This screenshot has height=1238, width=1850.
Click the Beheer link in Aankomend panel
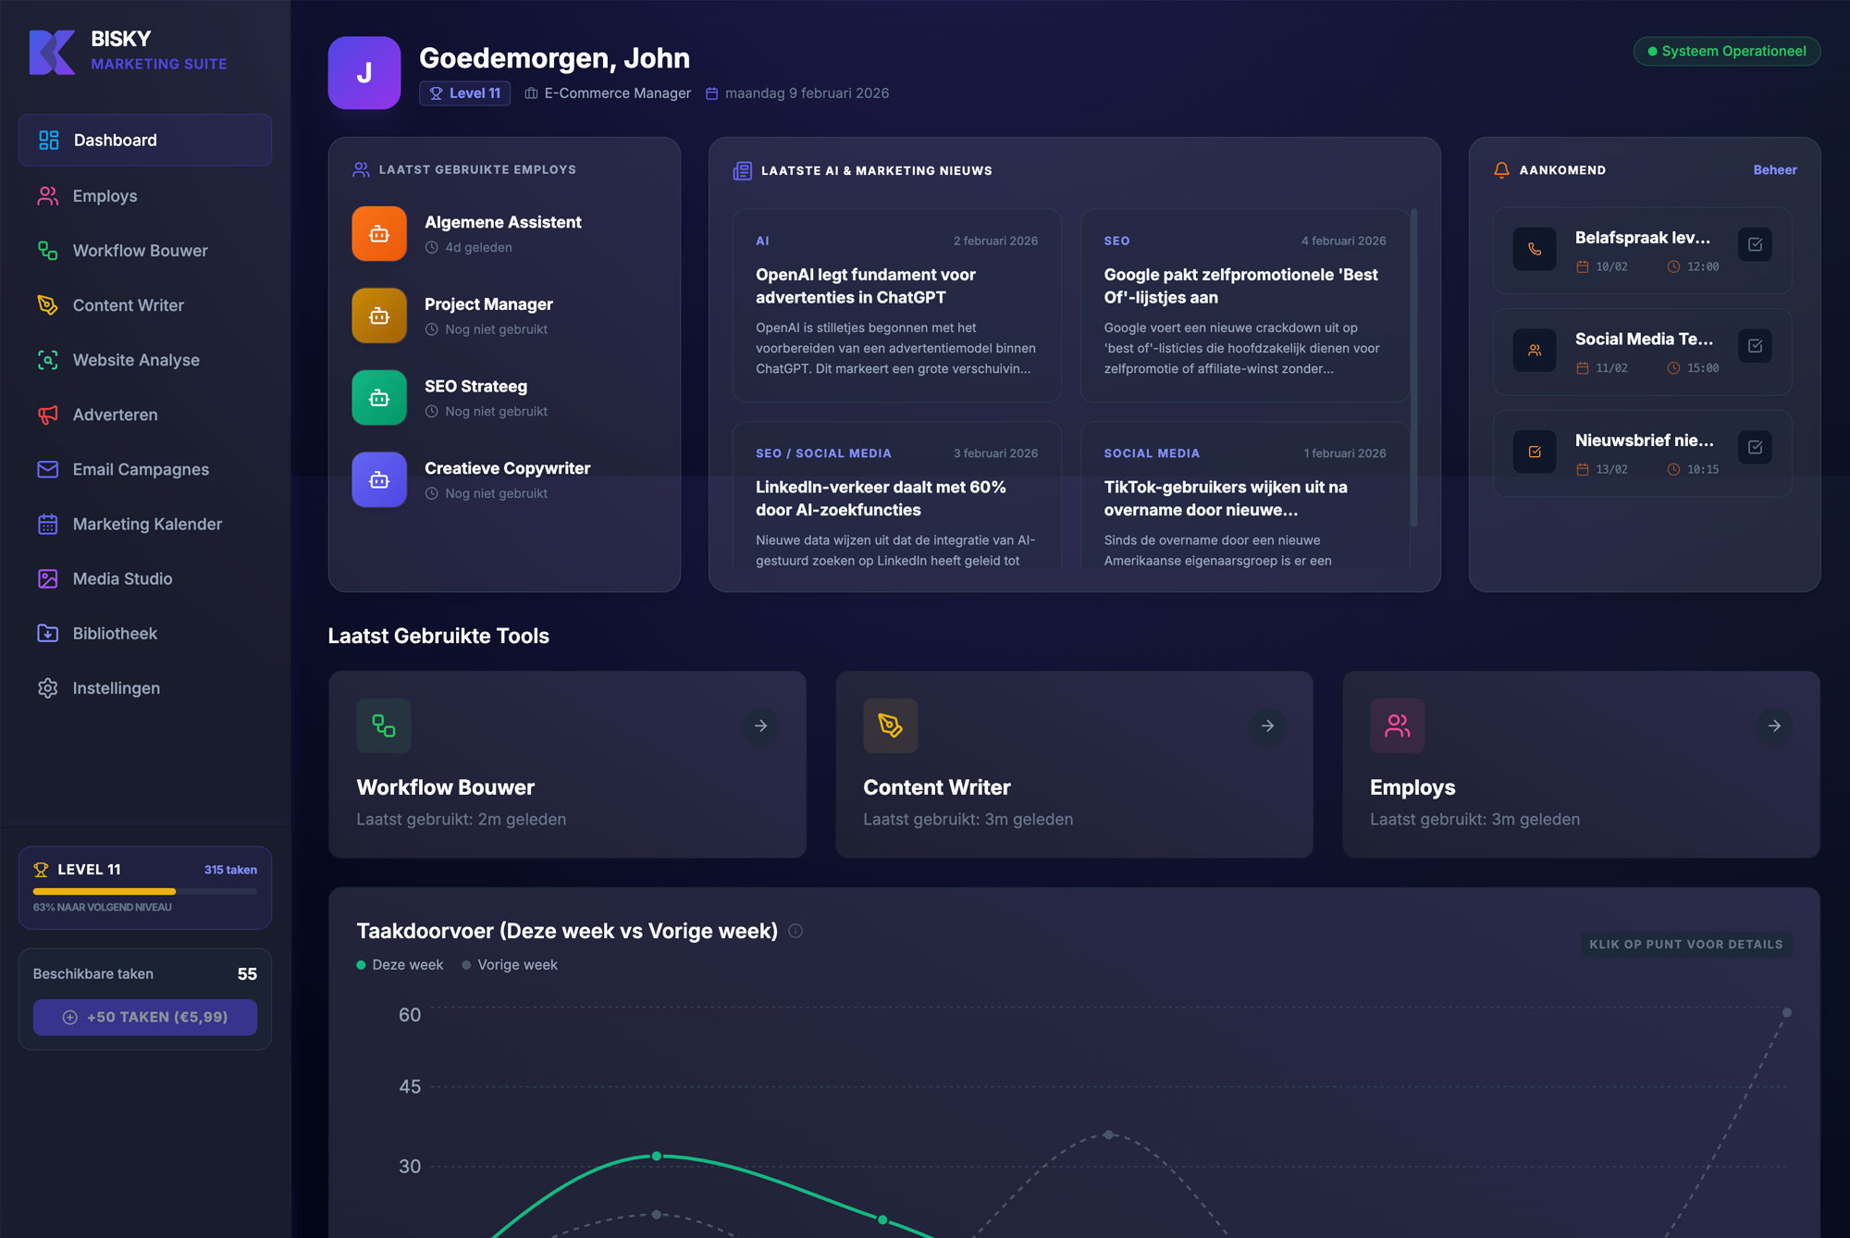1774,169
